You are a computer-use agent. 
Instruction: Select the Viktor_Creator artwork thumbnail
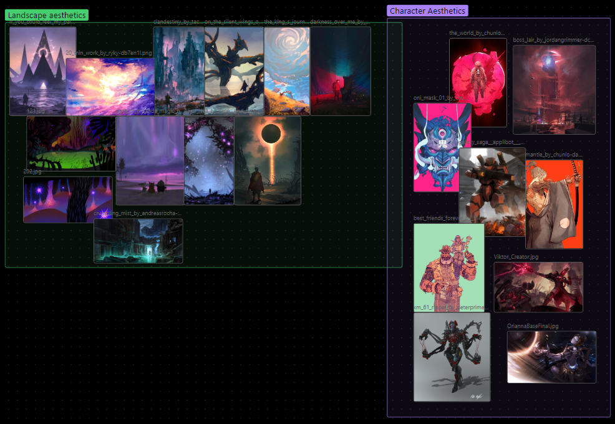click(538, 287)
